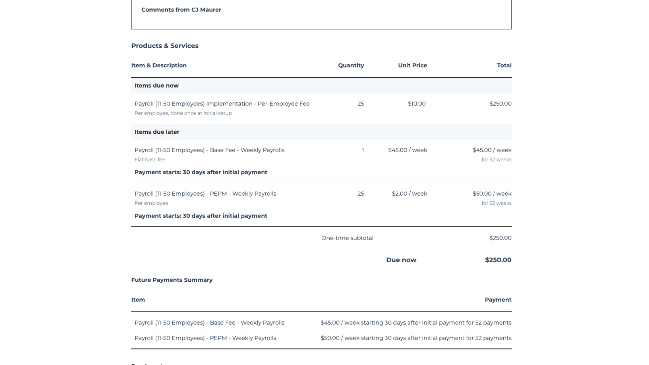Click the Payment column header

498,300
